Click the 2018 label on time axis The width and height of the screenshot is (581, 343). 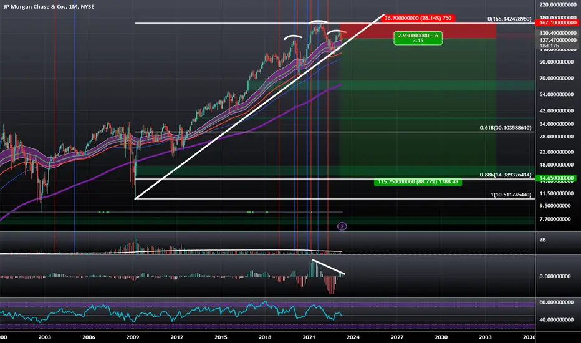click(265, 337)
